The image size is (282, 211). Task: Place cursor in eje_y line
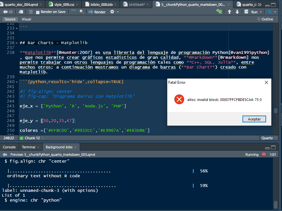(x=47, y=121)
